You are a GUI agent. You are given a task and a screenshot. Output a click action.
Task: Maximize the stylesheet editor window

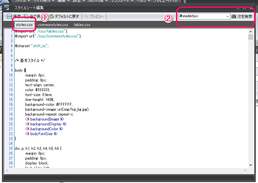[x=244, y=7]
